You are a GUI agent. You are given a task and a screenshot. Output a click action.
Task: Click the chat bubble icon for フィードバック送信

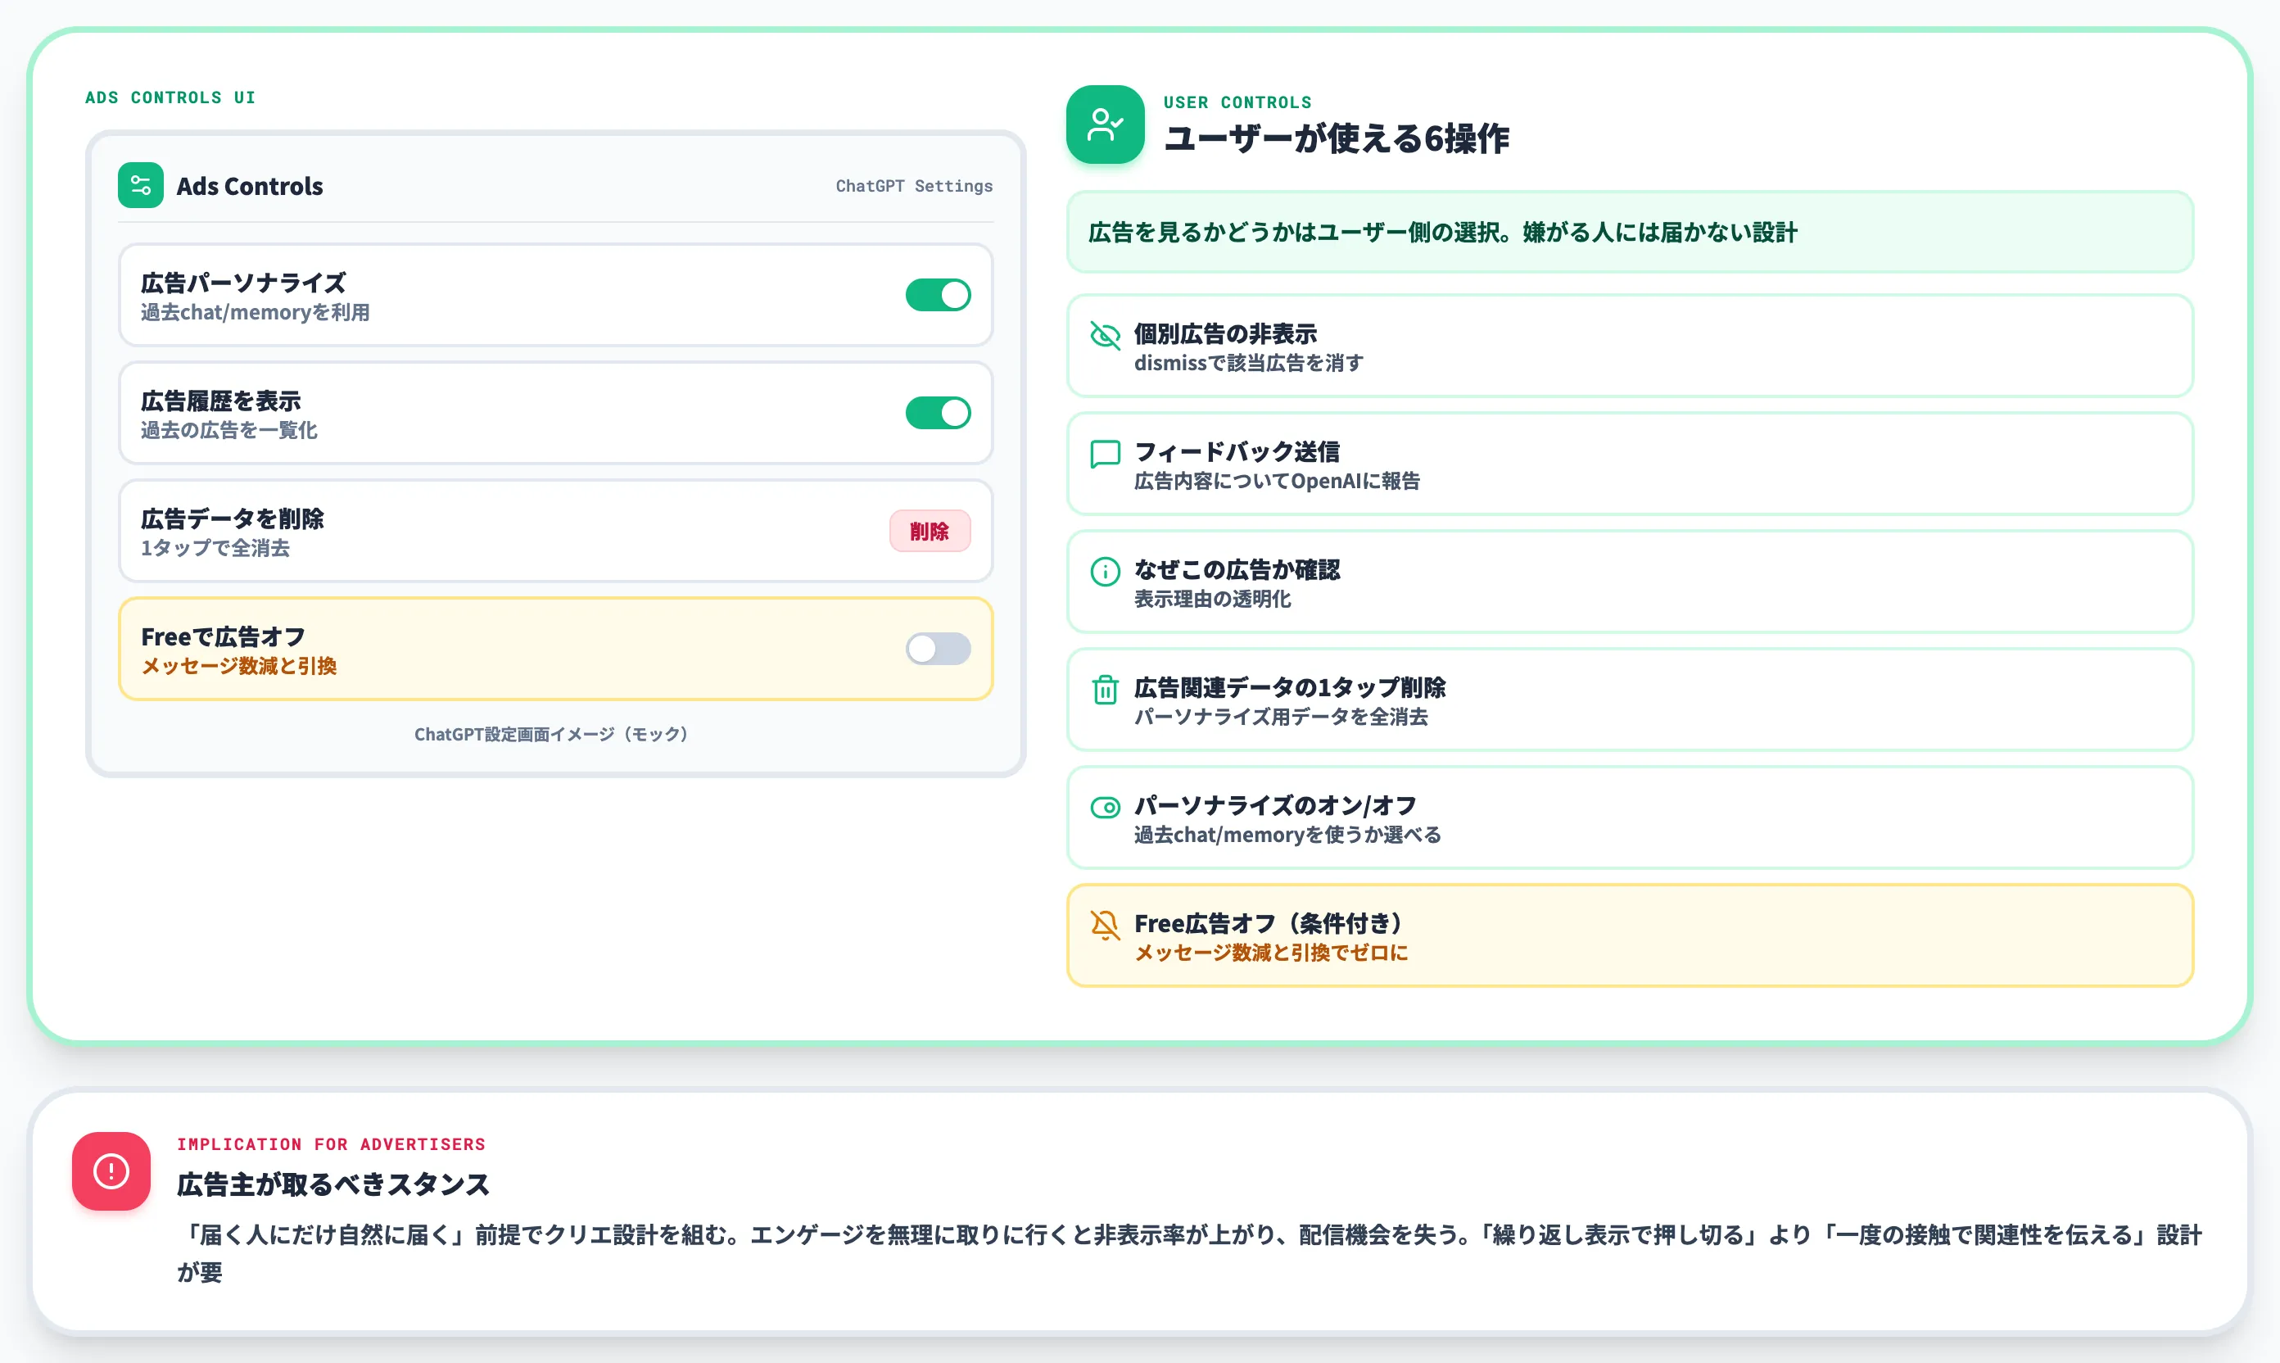click(1105, 454)
